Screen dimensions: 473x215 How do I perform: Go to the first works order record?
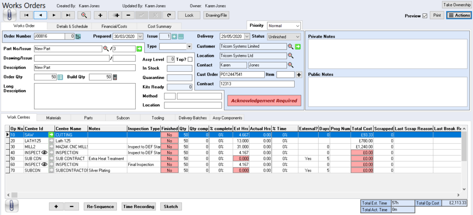[27, 15]
